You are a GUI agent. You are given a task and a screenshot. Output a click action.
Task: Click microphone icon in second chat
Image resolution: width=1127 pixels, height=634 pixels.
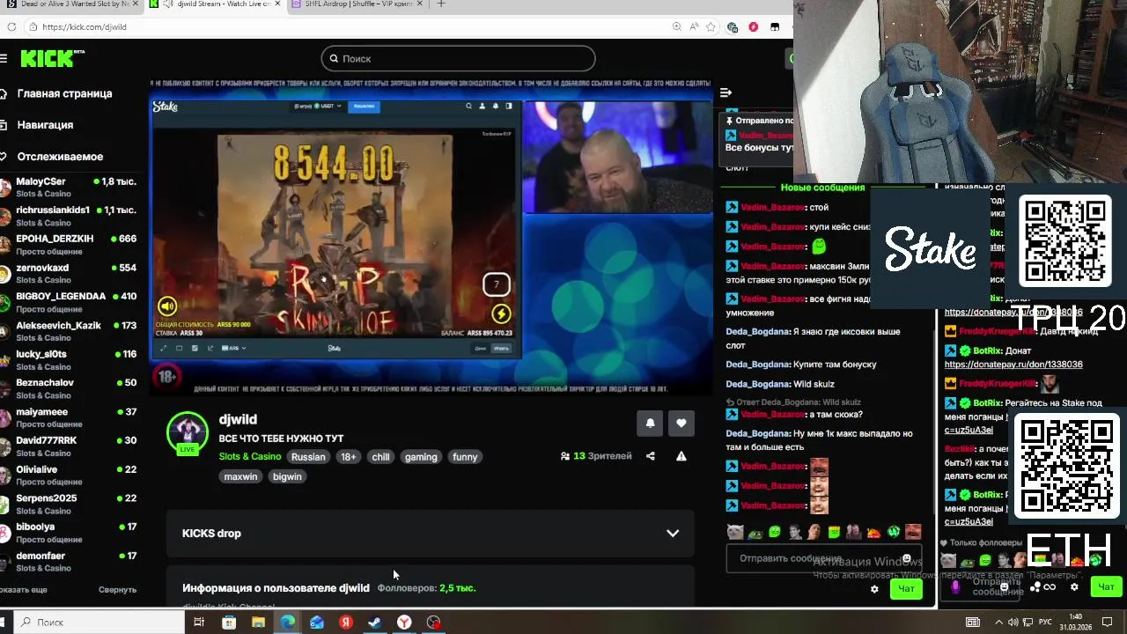tap(955, 586)
